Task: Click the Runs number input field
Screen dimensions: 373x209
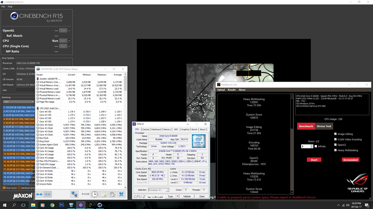Action: coord(305,146)
